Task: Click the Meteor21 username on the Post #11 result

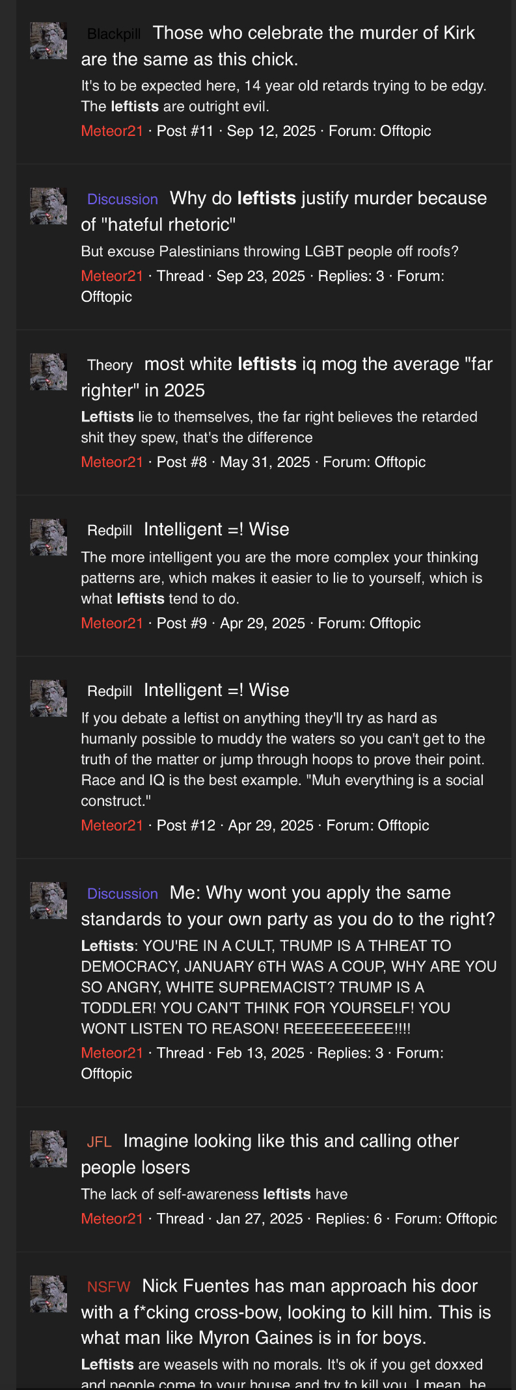Action: pyautogui.click(x=112, y=131)
